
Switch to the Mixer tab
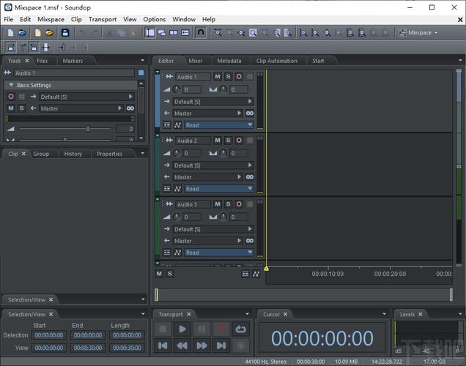pyautogui.click(x=195, y=61)
